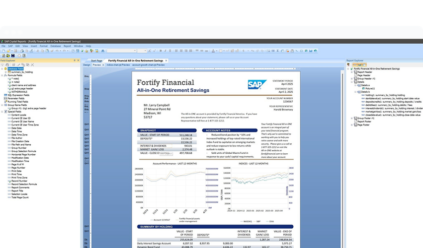Screen dimensions: 423x248
Task: Open the font name dropdown
Action: click(135, 51)
